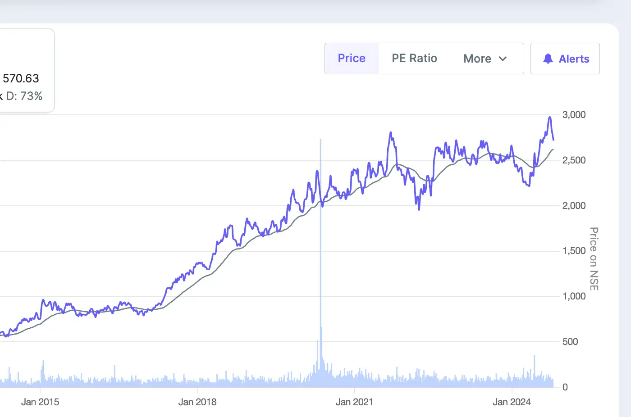631x417 pixels.
Task: Switch to the PE Ratio tab
Action: [x=414, y=59]
